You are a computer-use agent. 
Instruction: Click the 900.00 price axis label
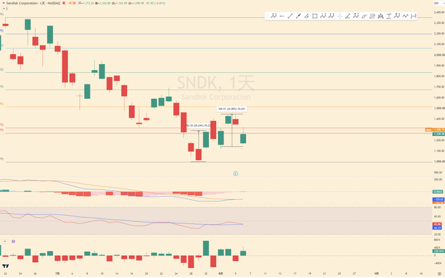[438, 173]
